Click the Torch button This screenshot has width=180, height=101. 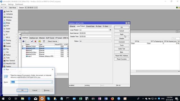122,45
